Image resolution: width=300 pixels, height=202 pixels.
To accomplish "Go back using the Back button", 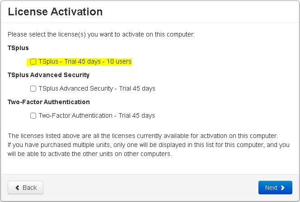I will pyautogui.click(x=26, y=188).
